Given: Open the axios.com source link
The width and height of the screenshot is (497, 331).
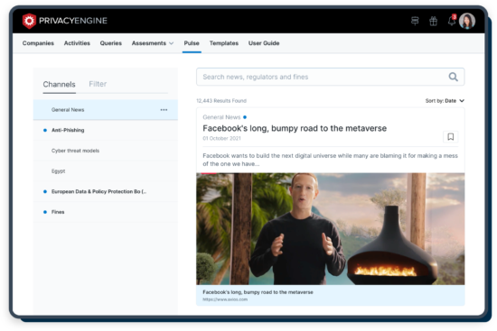Looking at the screenshot, I should pyautogui.click(x=225, y=299).
